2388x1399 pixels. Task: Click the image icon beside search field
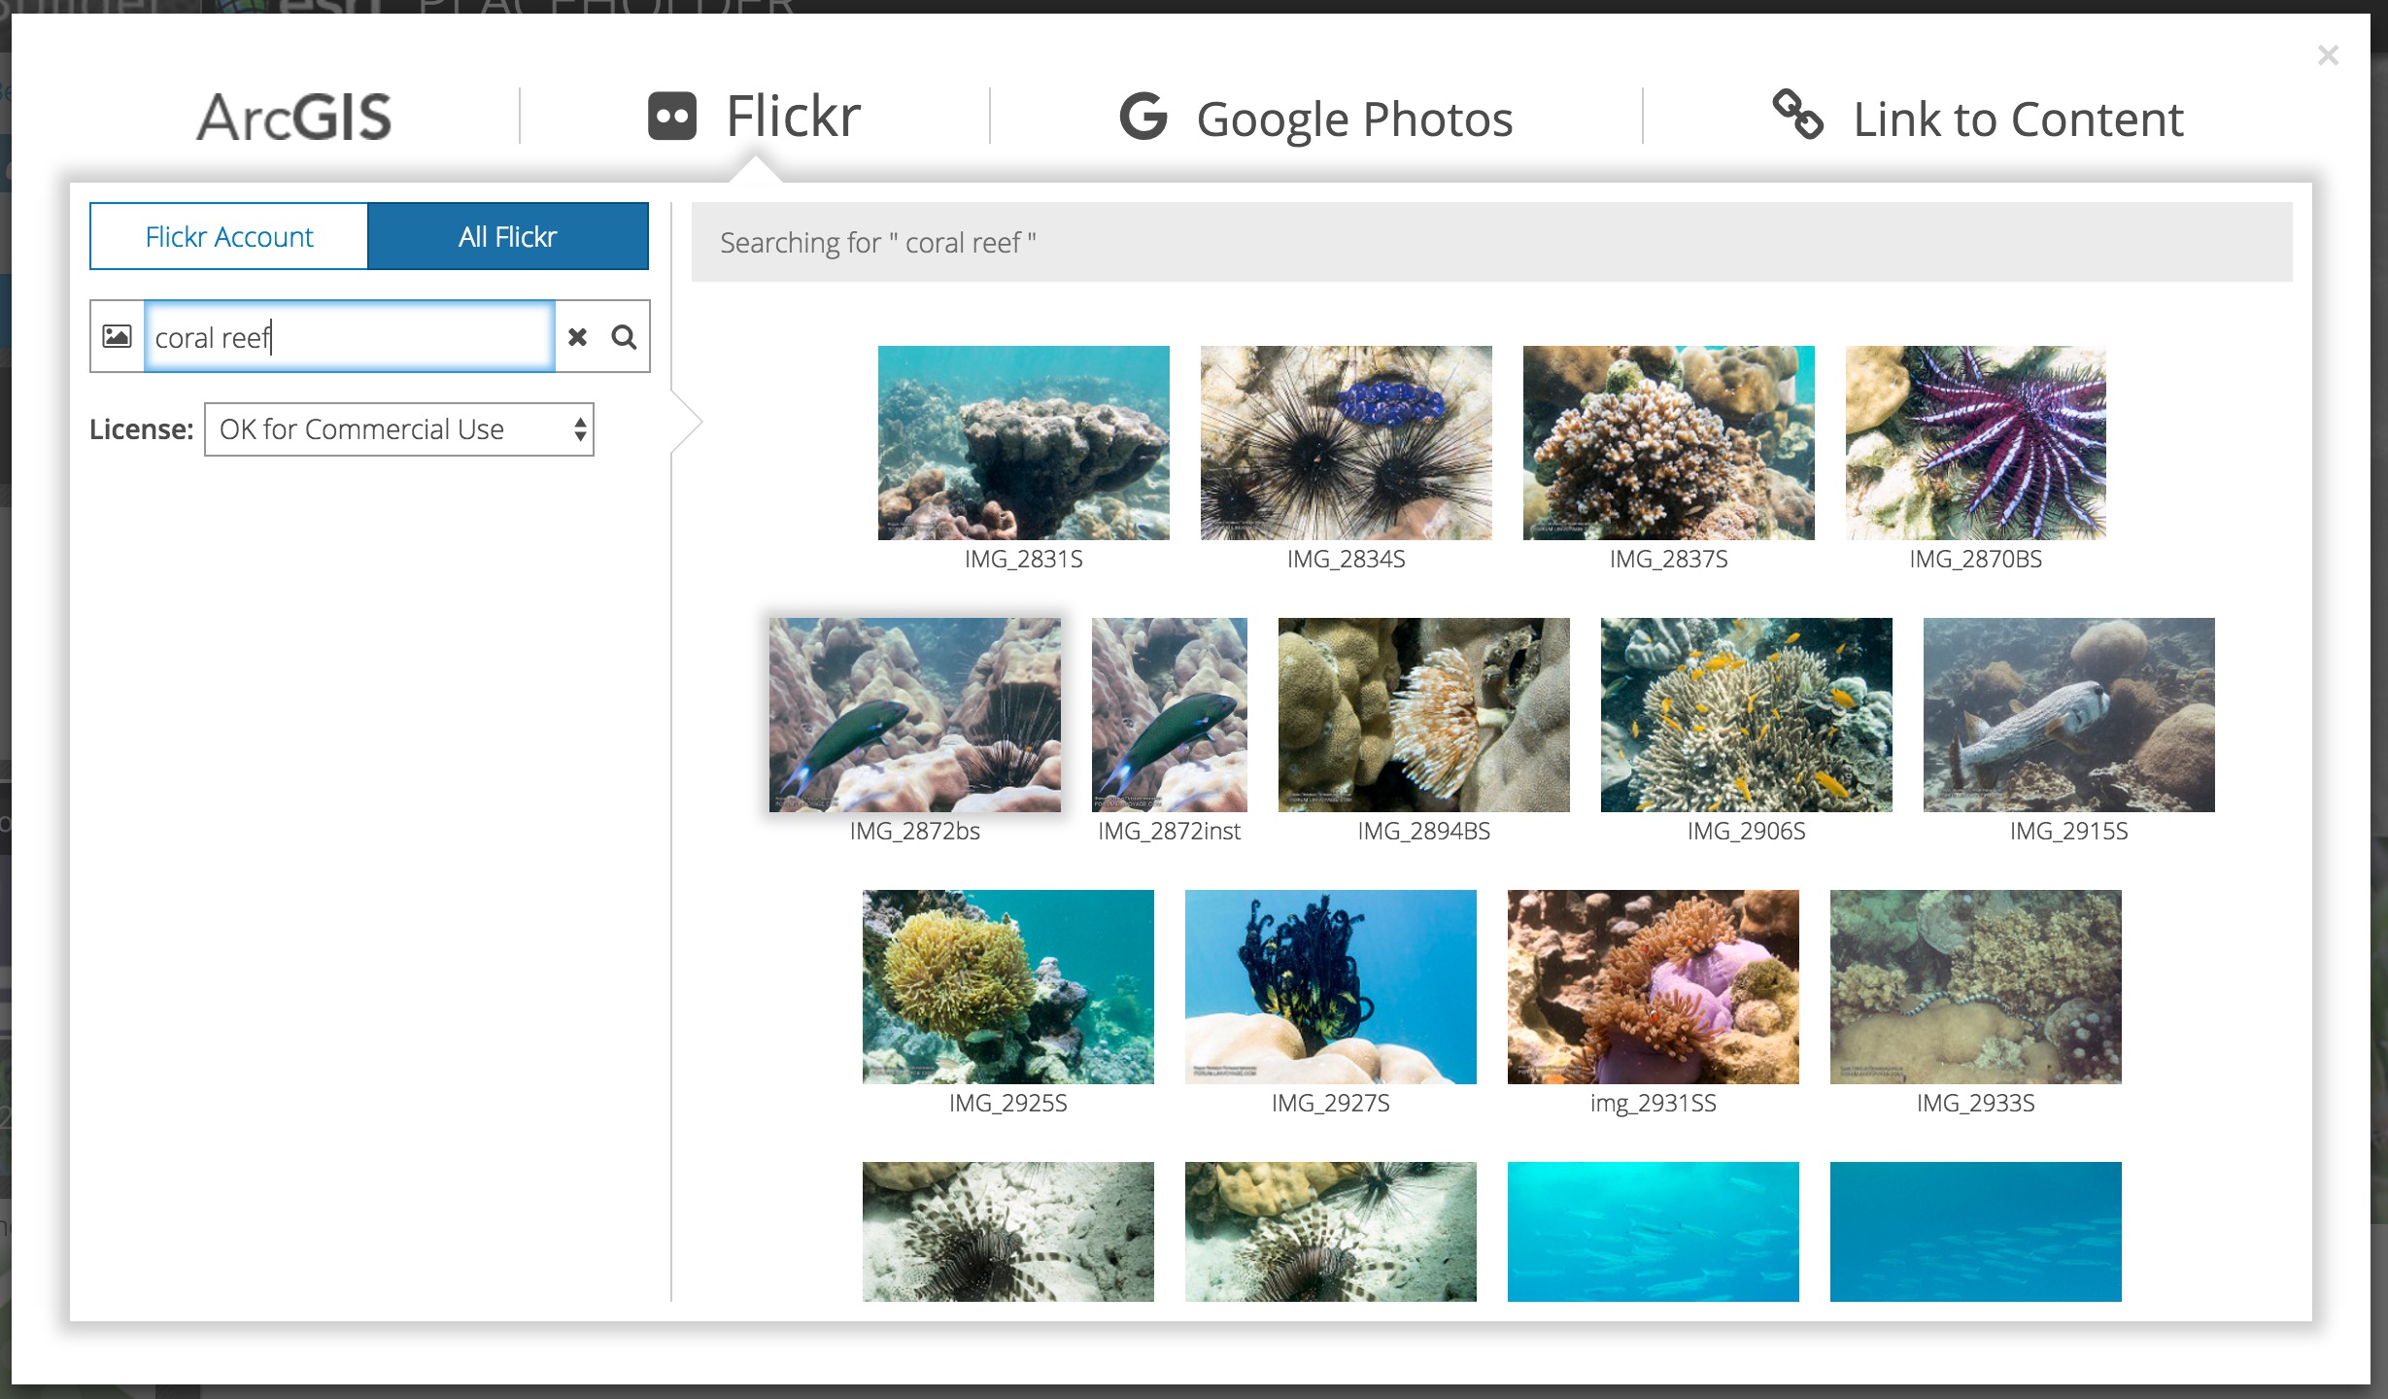118,337
